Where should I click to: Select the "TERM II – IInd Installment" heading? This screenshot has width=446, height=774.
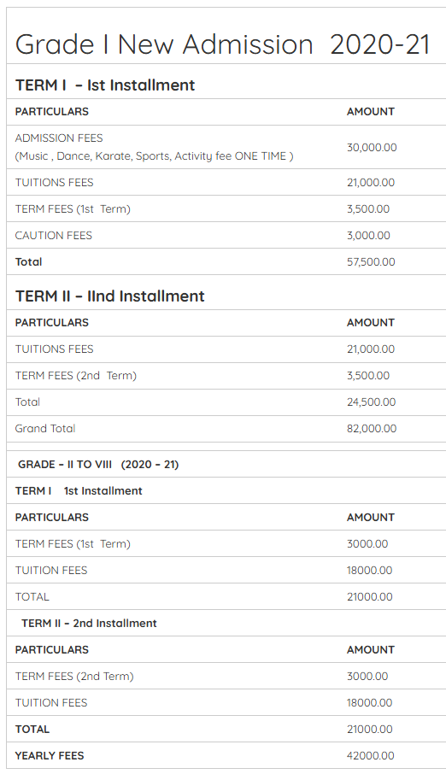click(x=109, y=296)
